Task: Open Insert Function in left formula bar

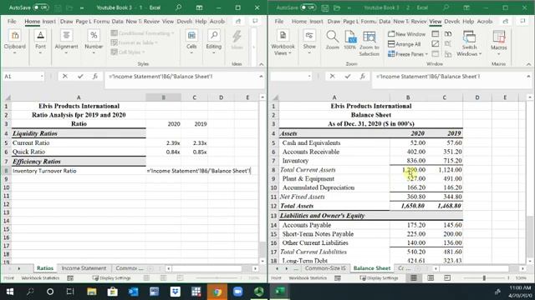Action: click(x=95, y=77)
